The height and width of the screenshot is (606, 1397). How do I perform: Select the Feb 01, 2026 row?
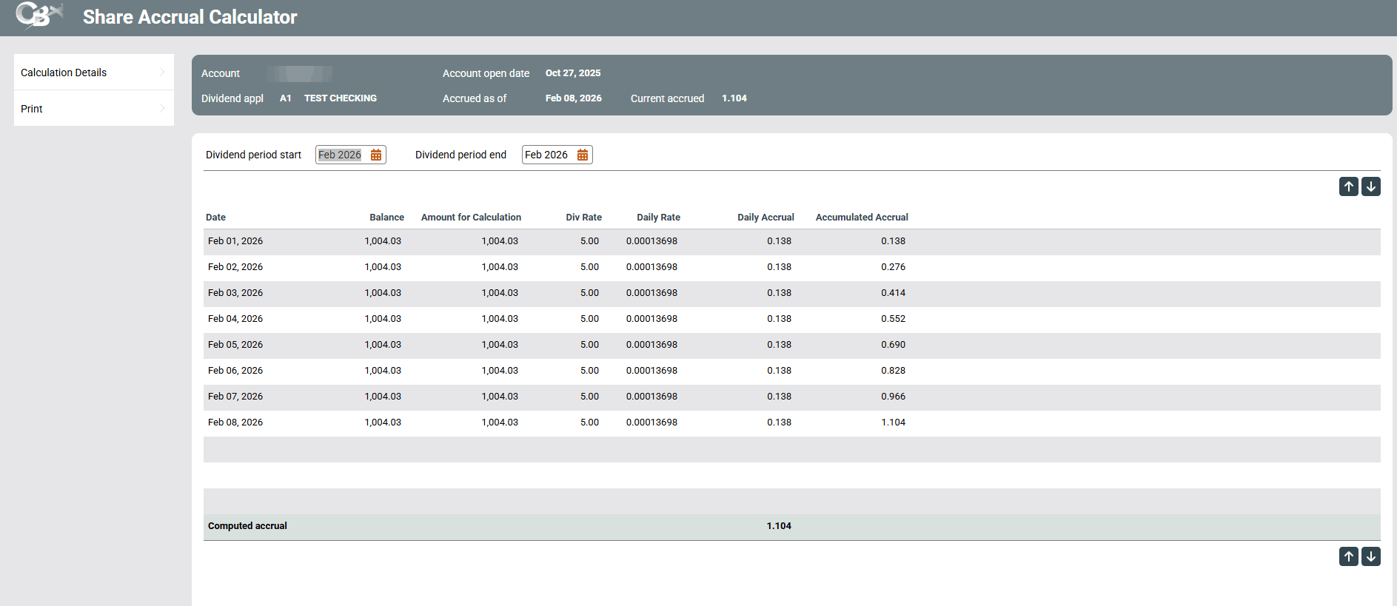pos(235,241)
